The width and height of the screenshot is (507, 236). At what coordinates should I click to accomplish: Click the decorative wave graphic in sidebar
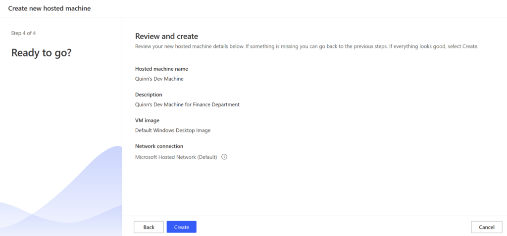(x=61, y=194)
